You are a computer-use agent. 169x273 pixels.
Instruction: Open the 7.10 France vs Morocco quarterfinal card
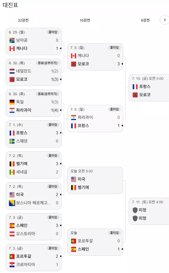[x=149, y=88]
